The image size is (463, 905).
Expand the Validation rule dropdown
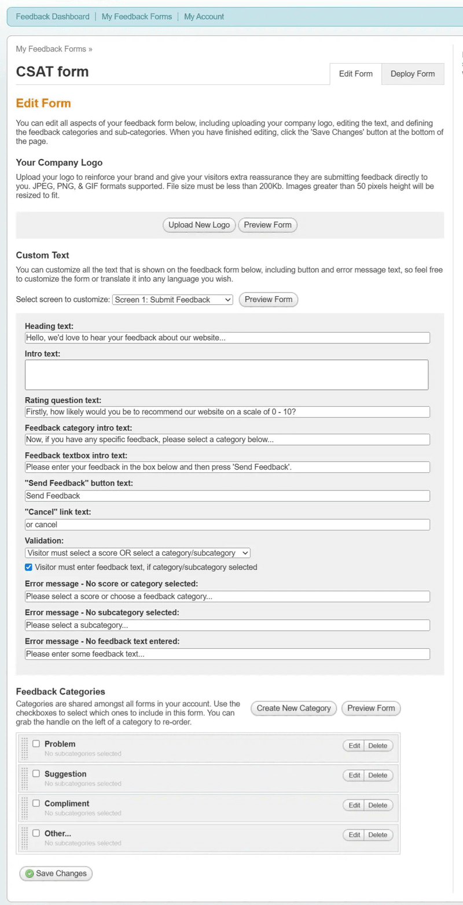click(x=138, y=553)
